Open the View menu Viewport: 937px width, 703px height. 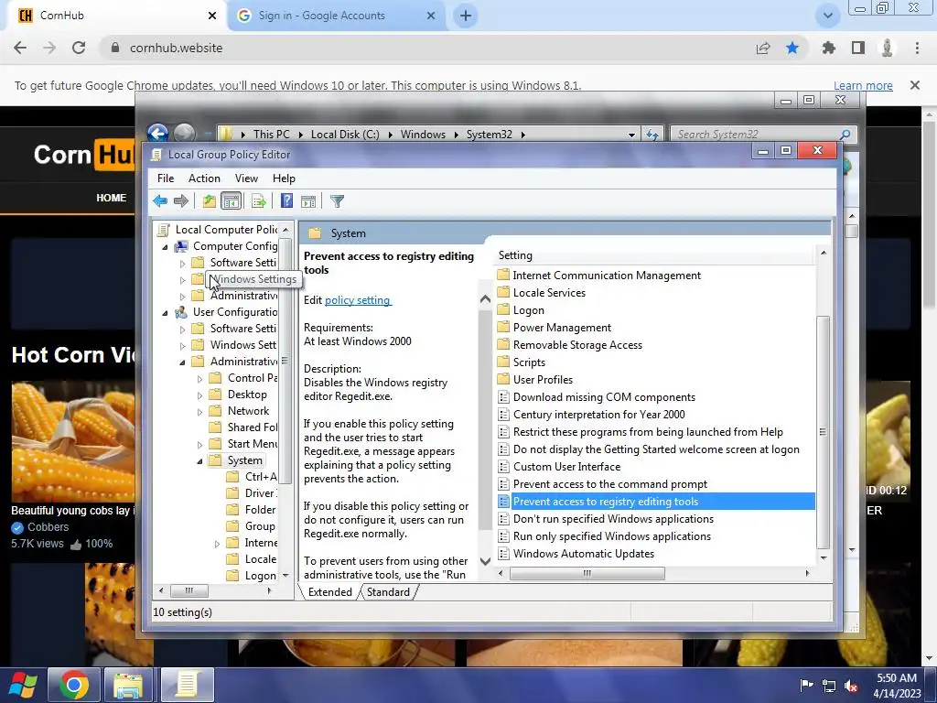coord(246,178)
